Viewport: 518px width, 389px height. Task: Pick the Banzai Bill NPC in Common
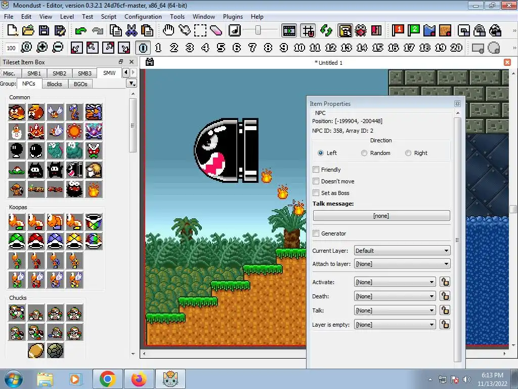(74, 170)
